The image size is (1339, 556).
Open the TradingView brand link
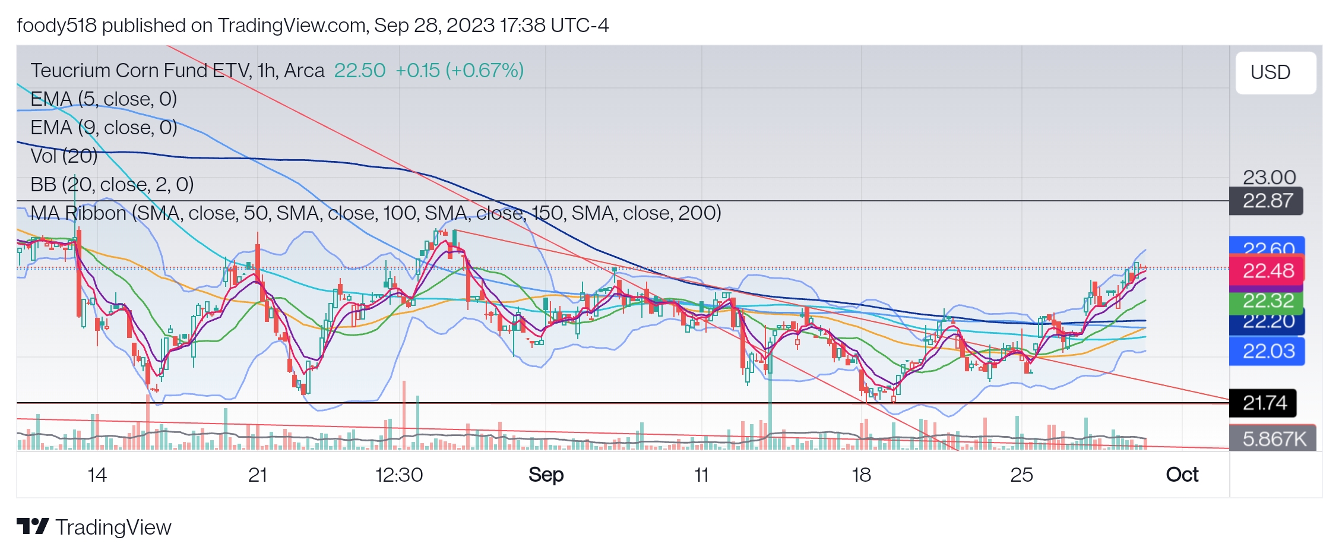[94, 527]
